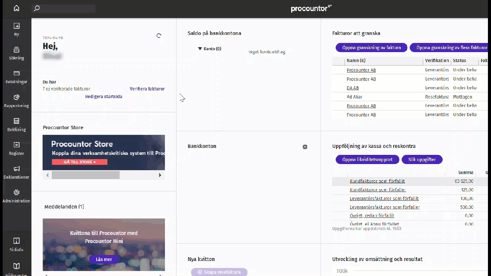The image size is (491, 276).
Task: Click the Meddelanden (1) heading
Action: tap(64, 207)
